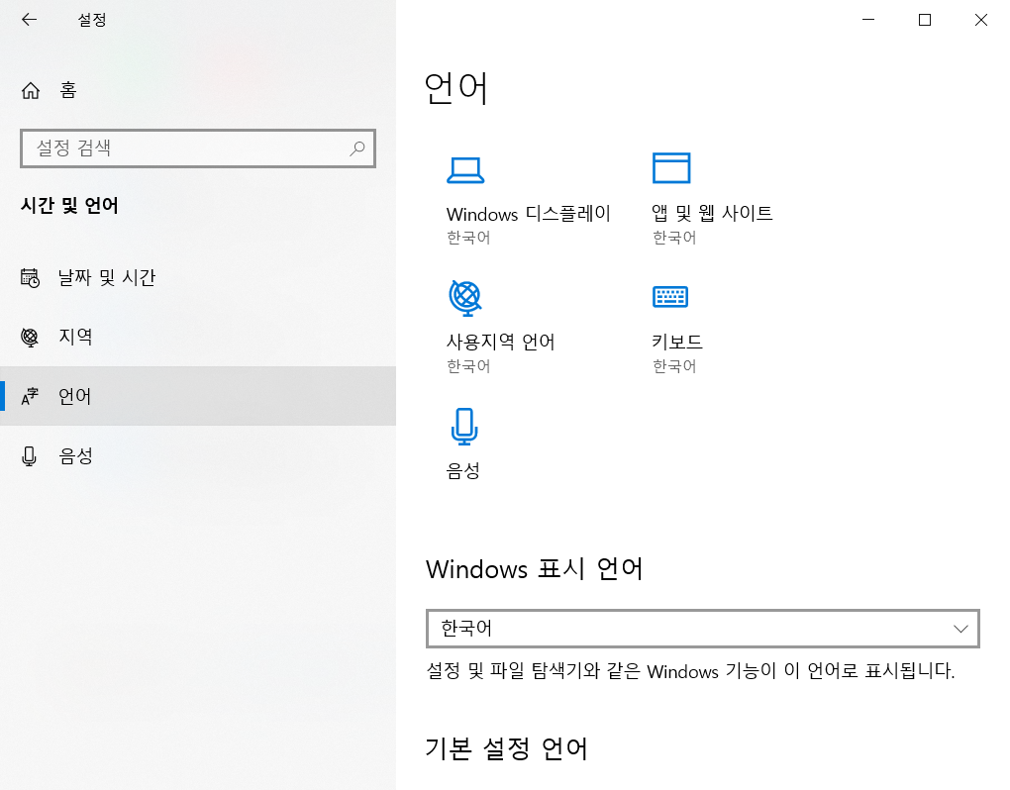Viewport: 1010px width, 790px height.
Task: Click the window icon above 앱 및 웹 사이트
Action: [671, 168]
